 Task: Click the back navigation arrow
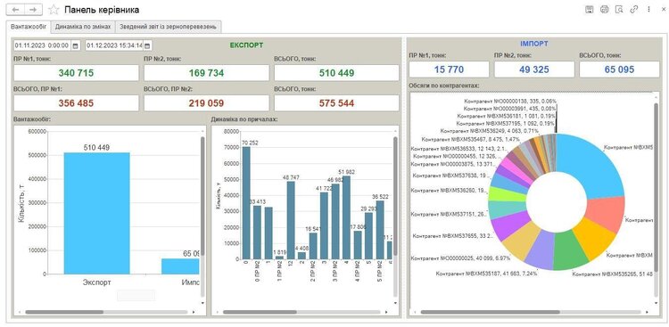16,10
